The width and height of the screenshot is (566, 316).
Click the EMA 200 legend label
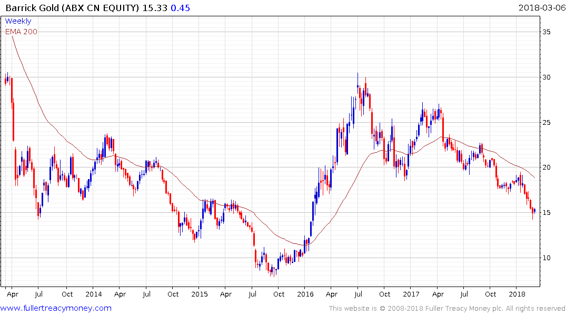pyautogui.click(x=21, y=32)
